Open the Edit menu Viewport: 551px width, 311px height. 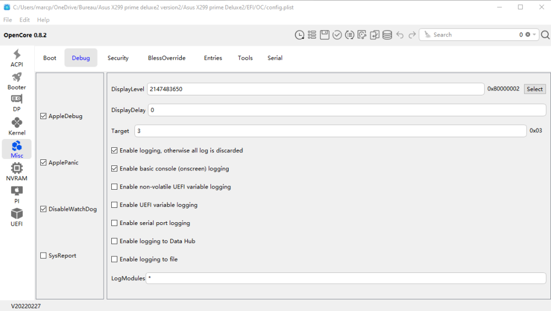(25, 20)
